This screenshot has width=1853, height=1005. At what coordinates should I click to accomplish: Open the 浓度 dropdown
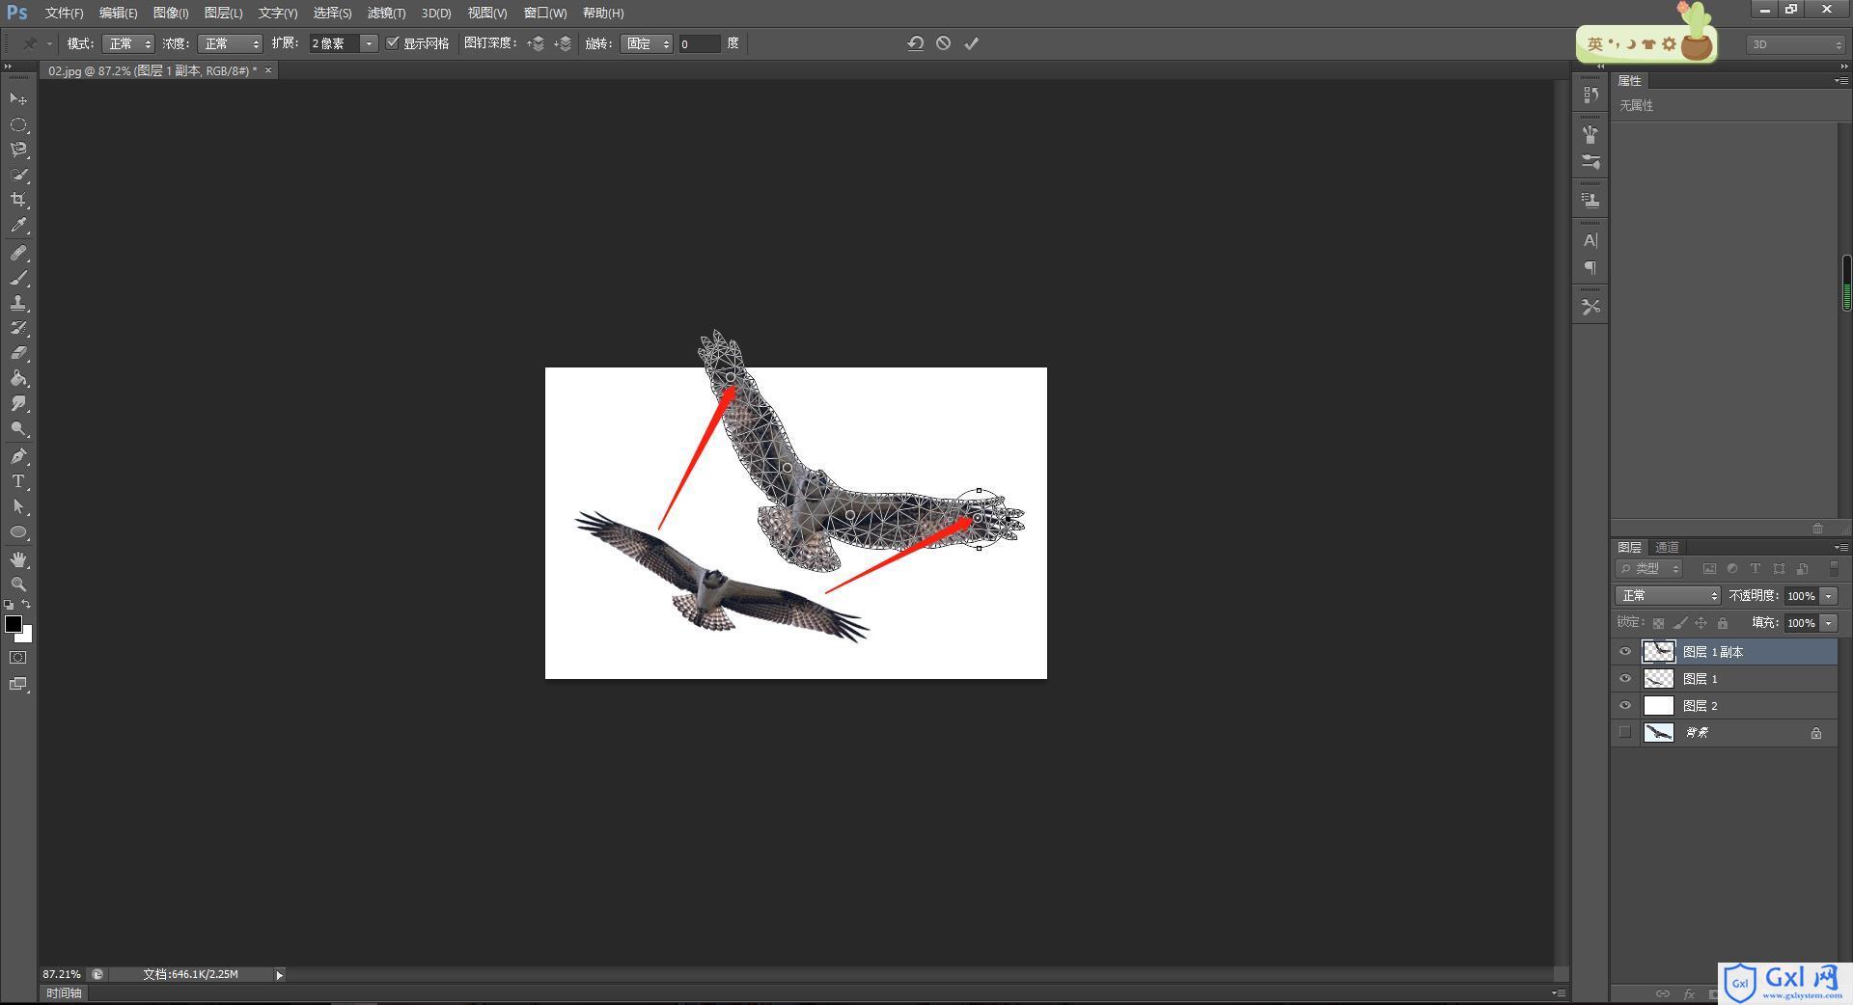click(x=230, y=43)
